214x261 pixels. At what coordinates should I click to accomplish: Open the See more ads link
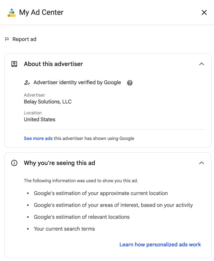point(38,138)
